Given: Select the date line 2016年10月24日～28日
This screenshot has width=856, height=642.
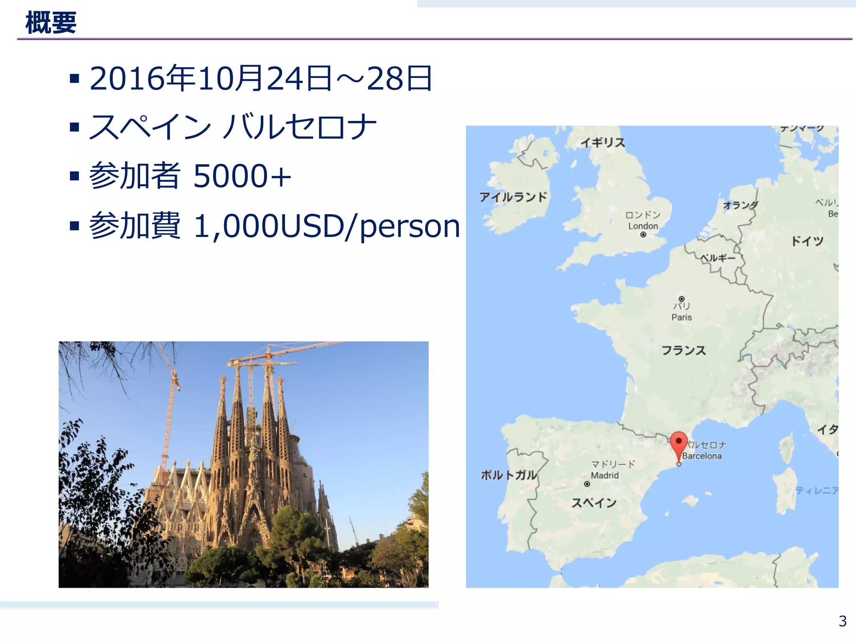Looking at the screenshot, I should pyautogui.click(x=261, y=78).
